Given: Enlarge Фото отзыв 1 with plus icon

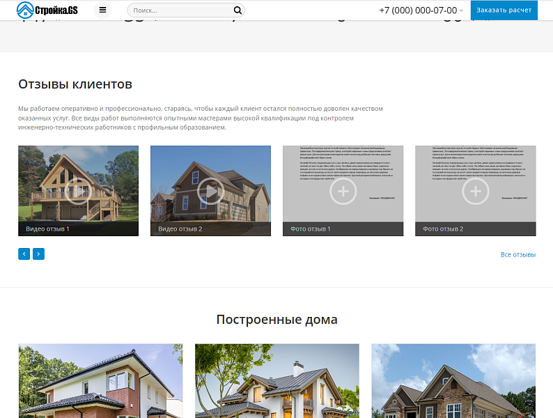Looking at the screenshot, I should [343, 191].
